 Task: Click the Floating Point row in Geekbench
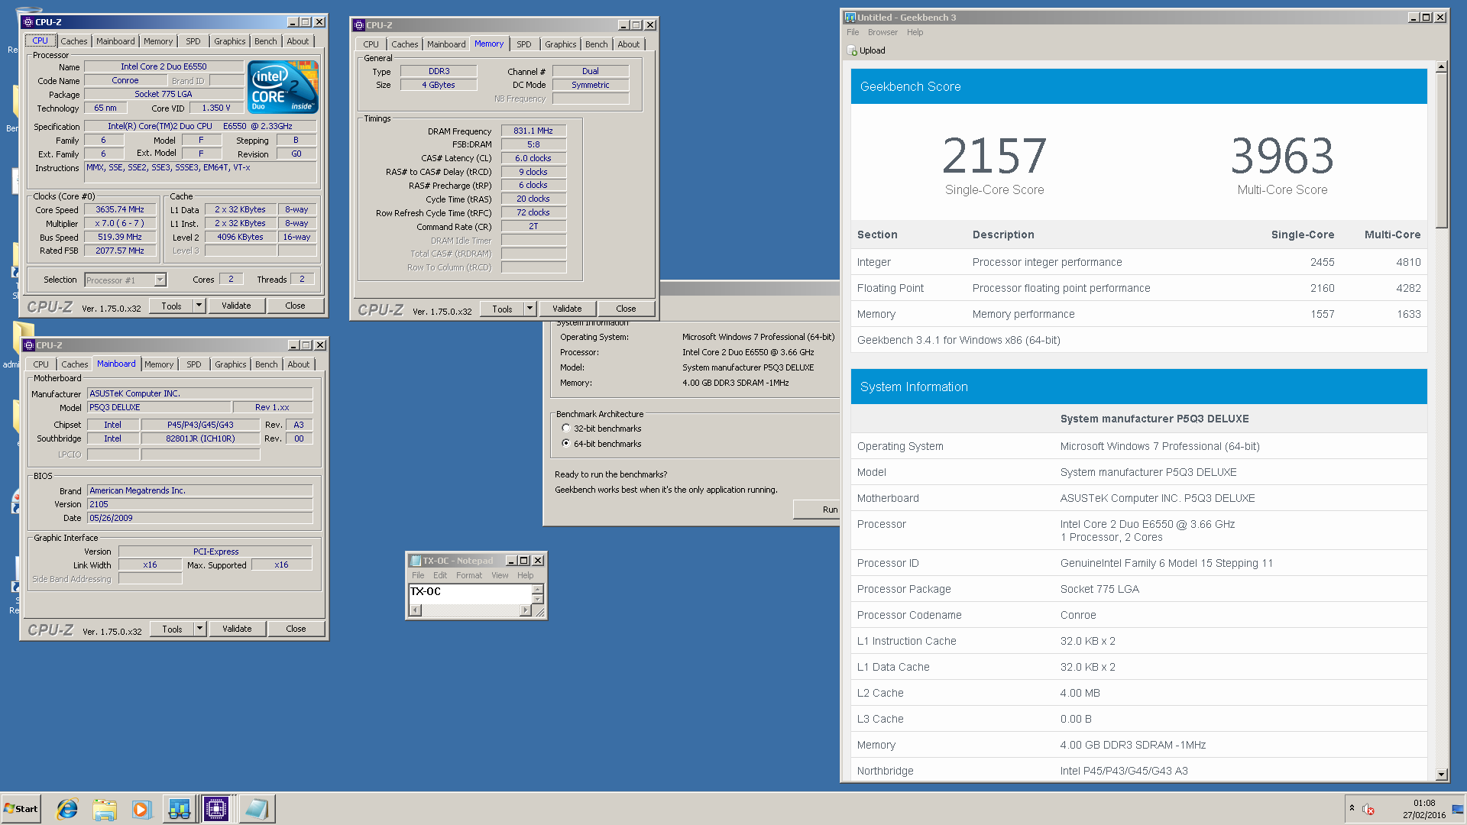click(1138, 288)
